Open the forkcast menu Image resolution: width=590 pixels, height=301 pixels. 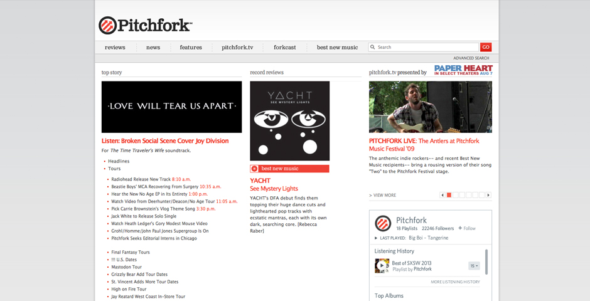[x=285, y=48]
